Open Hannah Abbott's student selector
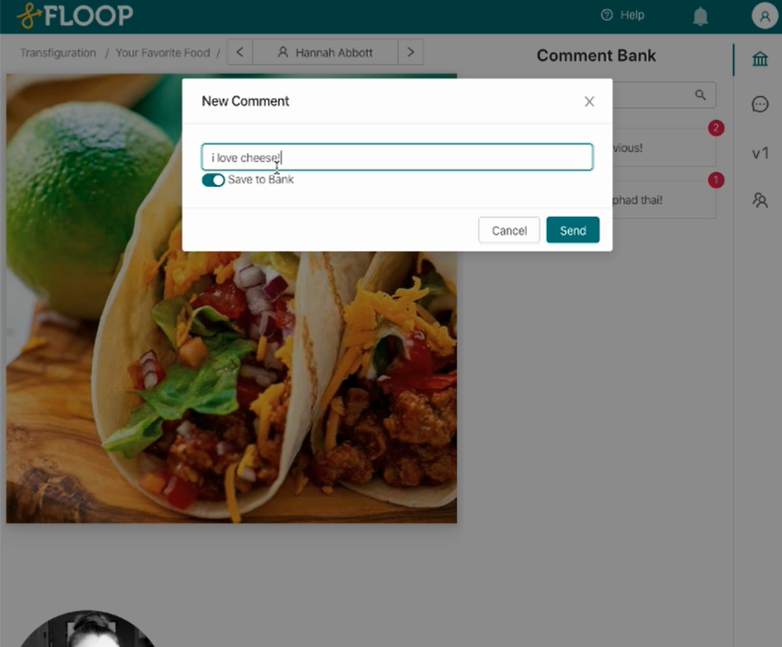Screen dimensions: 782x647 click(325, 51)
